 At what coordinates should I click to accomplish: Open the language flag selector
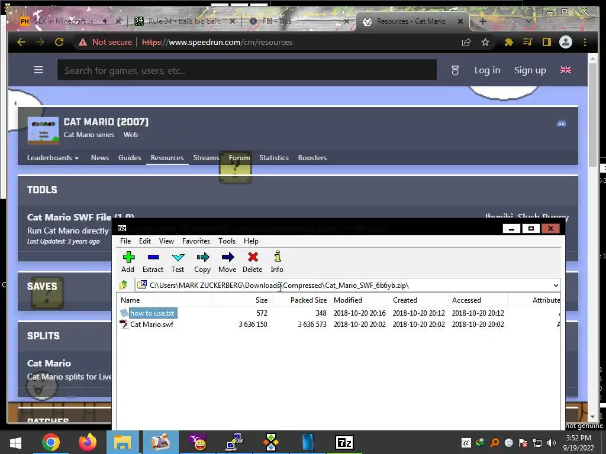click(565, 70)
